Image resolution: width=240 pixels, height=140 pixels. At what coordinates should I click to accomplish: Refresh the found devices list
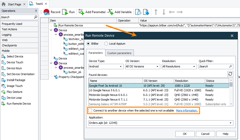[x=230, y=74]
